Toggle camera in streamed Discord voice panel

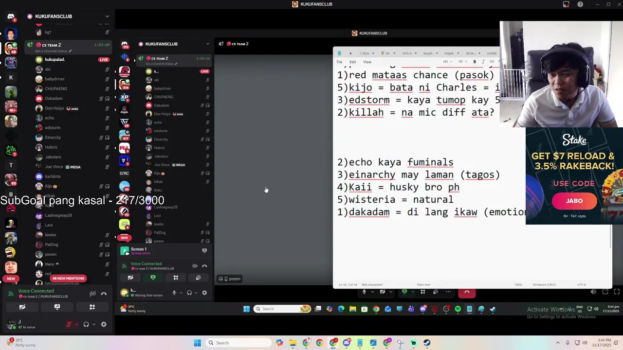[130, 278]
